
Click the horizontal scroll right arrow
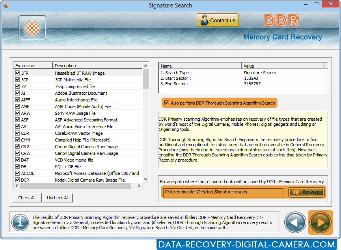point(139,186)
